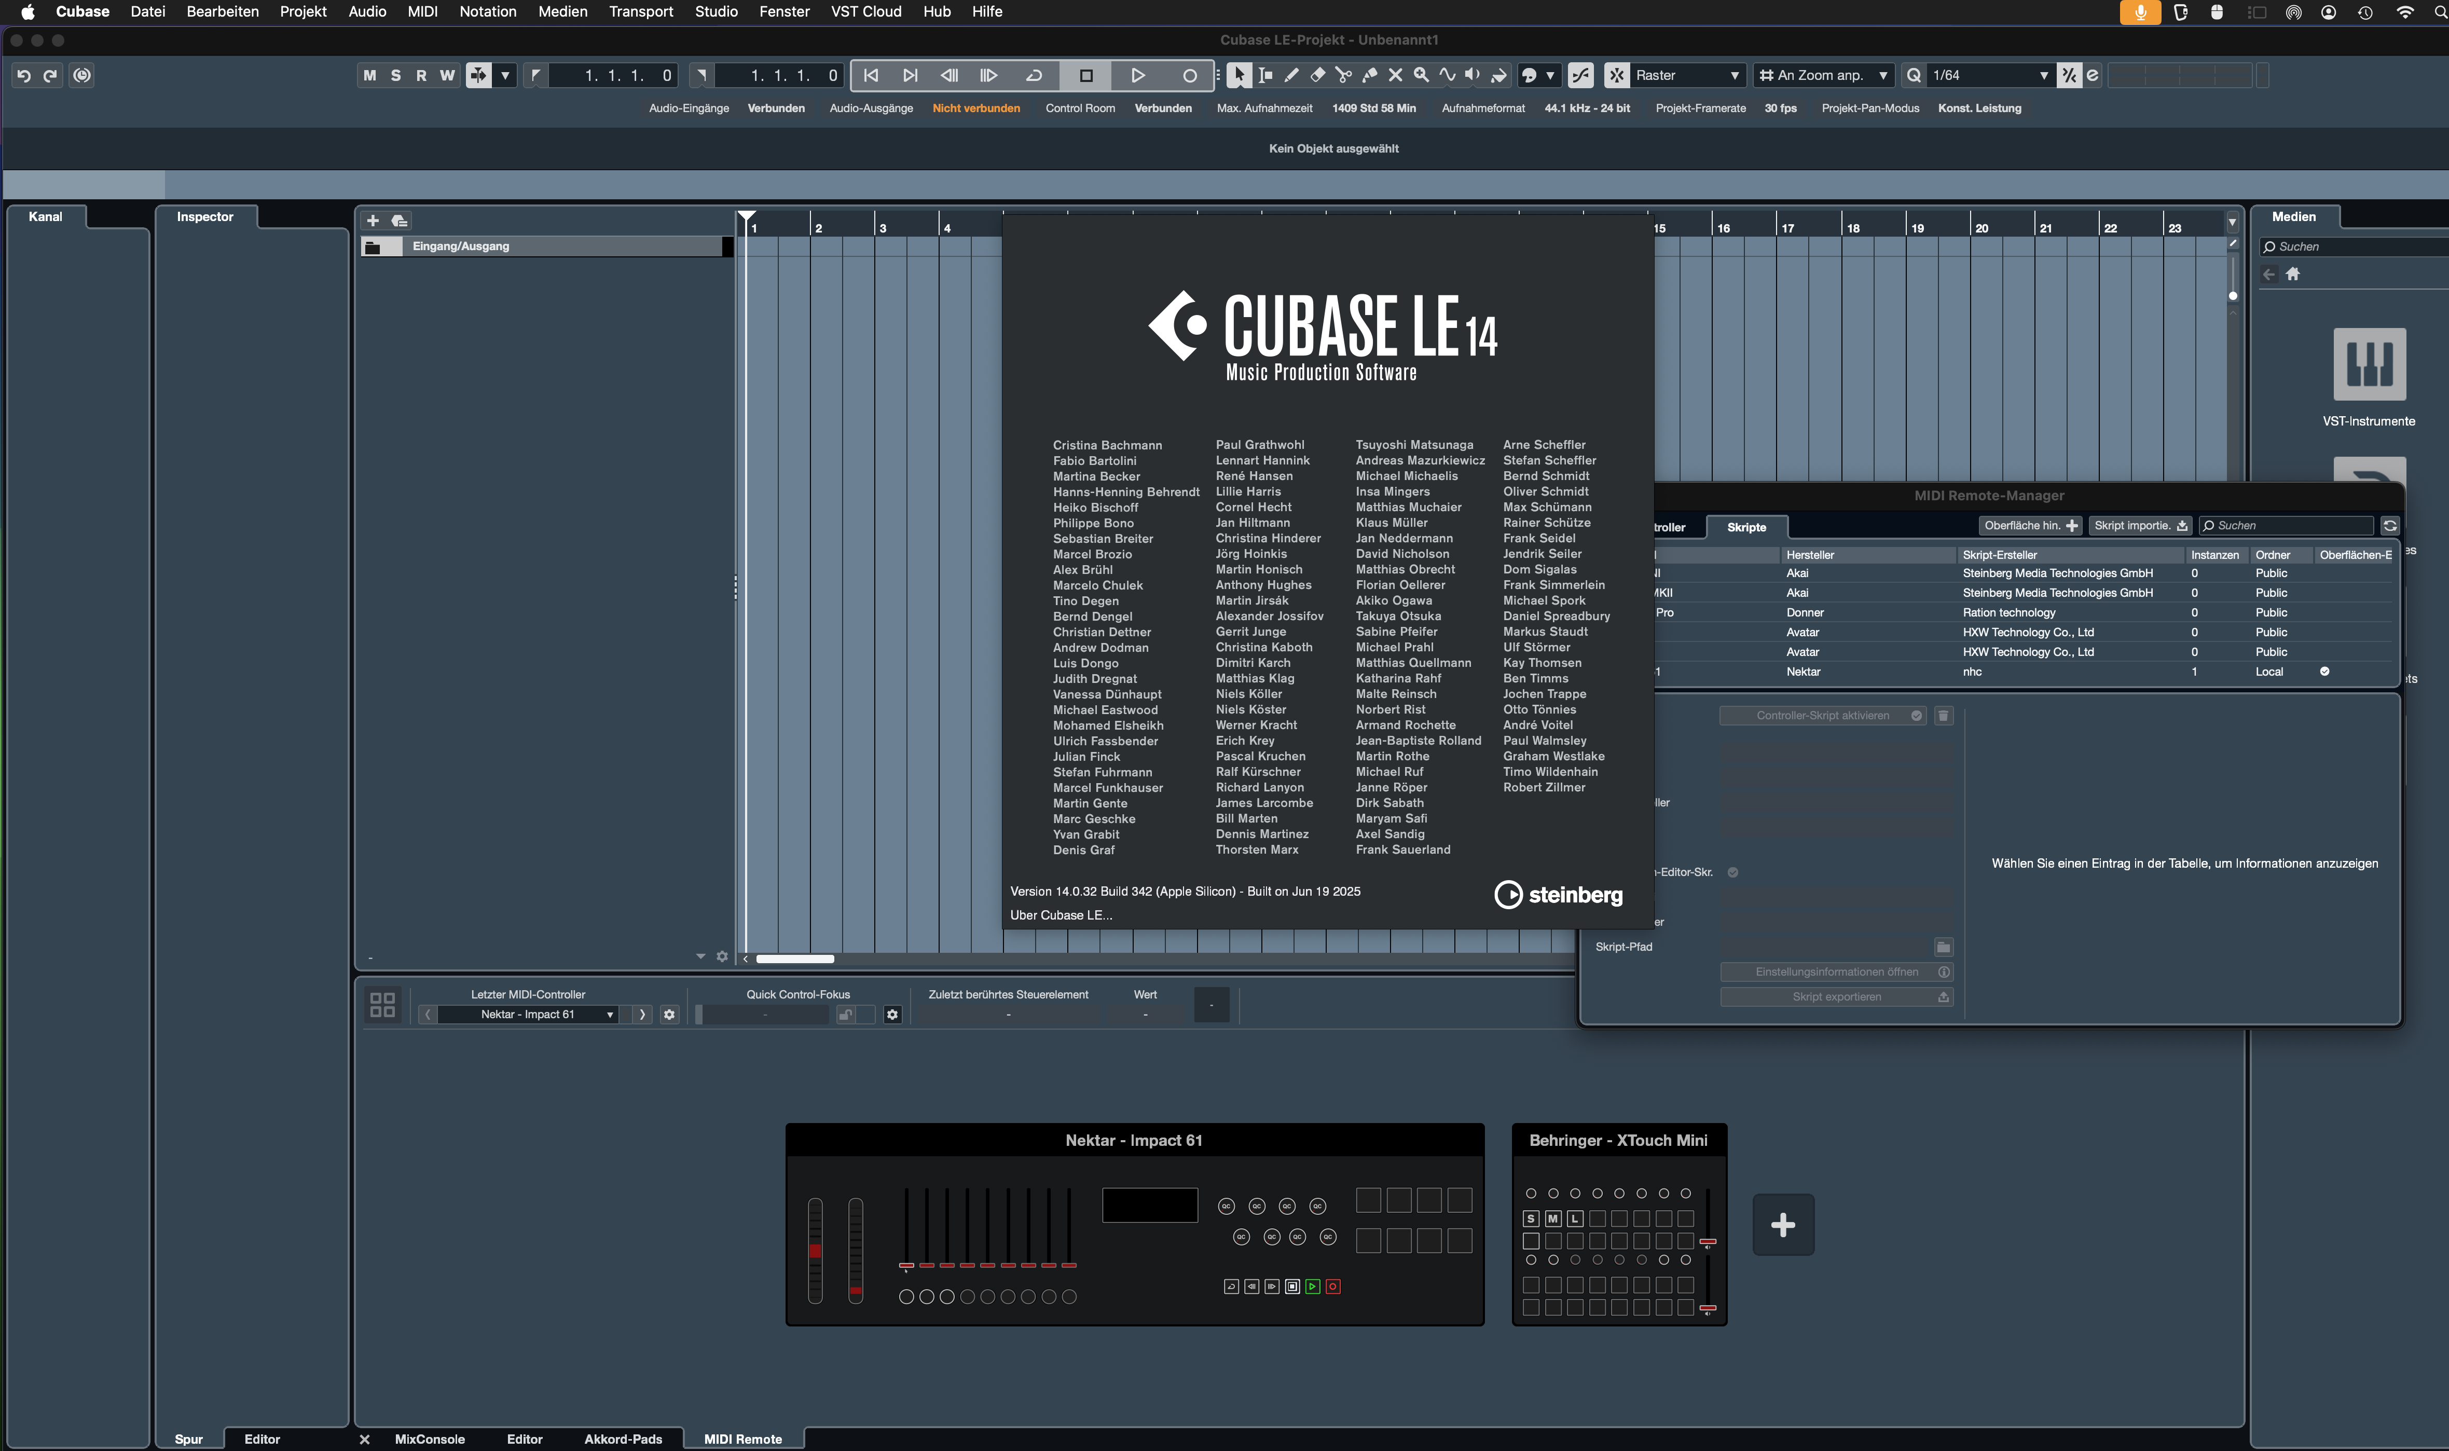
Task: Select the Draw pencil tool
Action: [x=1291, y=75]
